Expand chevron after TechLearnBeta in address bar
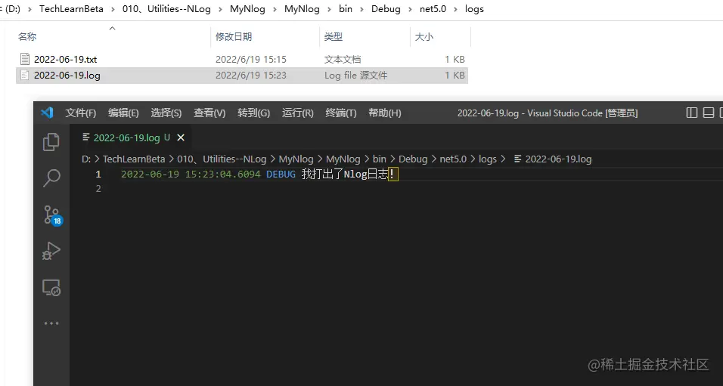 [x=113, y=9]
